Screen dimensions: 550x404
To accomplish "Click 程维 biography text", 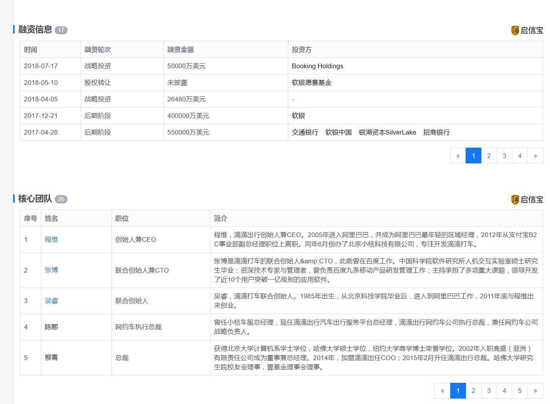I will pos(376,239).
